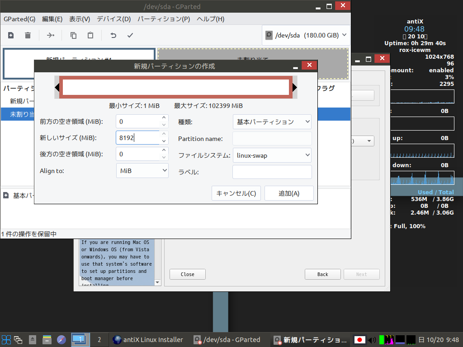Click the show desktop windows icon in taskbar
The image size is (463, 347).
coord(18,340)
